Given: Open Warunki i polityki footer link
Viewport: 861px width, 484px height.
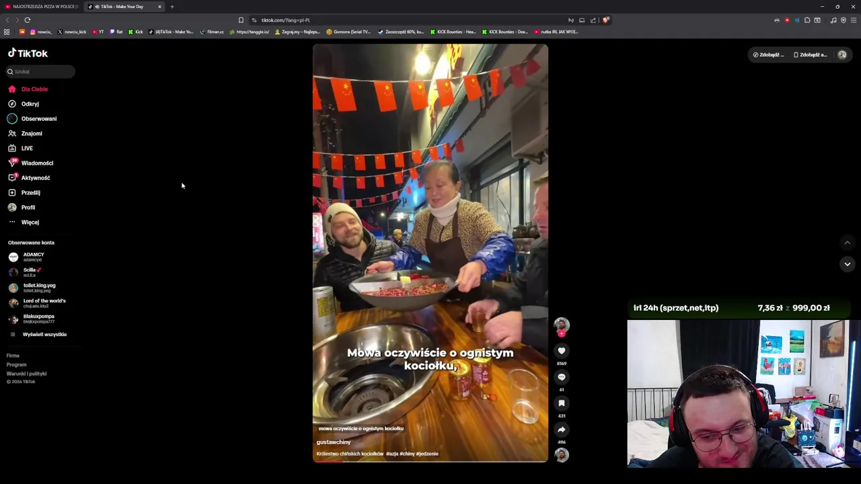Looking at the screenshot, I should pyautogui.click(x=26, y=374).
